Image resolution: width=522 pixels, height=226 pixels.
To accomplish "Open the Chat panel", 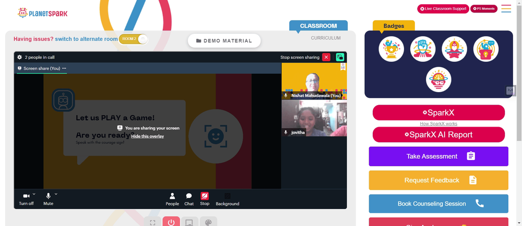I will 189,199.
